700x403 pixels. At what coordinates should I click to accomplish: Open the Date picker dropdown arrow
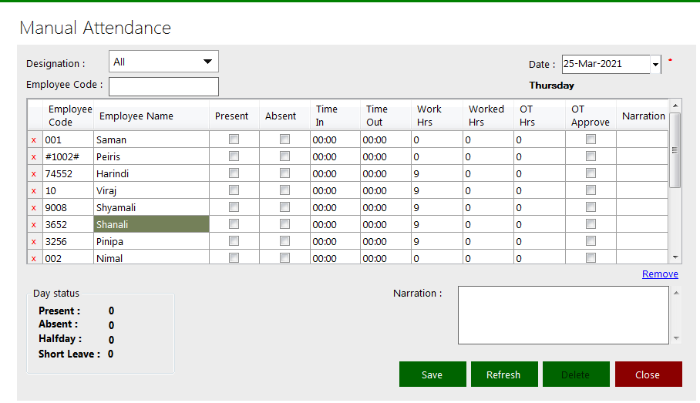(655, 65)
